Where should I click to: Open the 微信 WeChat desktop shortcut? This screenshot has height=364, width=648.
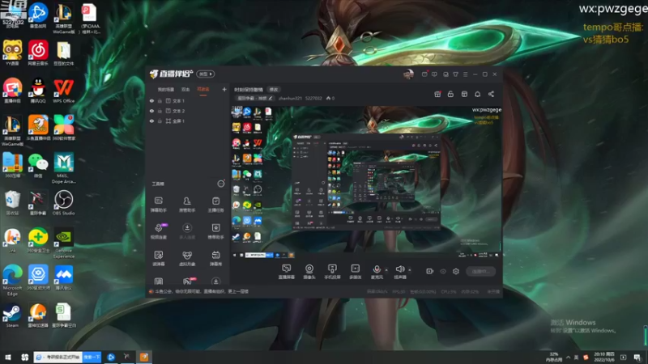[x=37, y=165]
